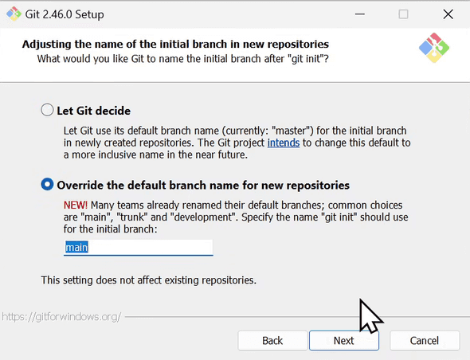Screen dimensions: 470x360
Task: Click the greyed-out maximize button
Action: coord(403,14)
